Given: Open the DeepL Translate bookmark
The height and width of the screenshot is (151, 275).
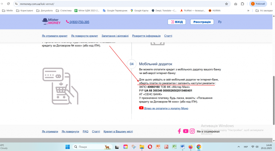Looking at the screenshot, I should (x=164, y=11).
